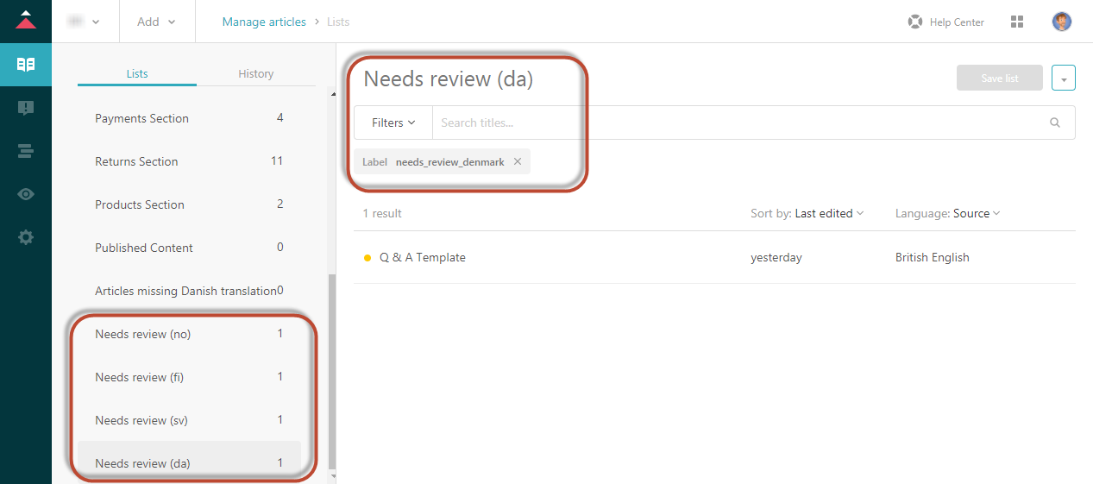The width and height of the screenshot is (1093, 484).
Task: Open Arrange content sidebar icon
Action: pyautogui.click(x=26, y=151)
